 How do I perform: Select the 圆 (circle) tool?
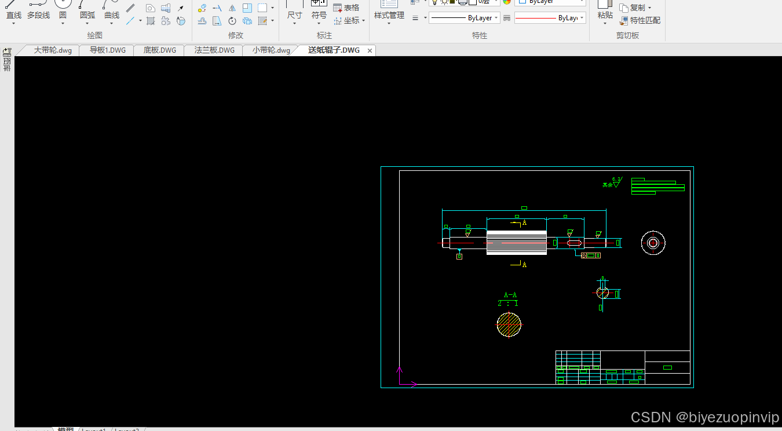point(63,10)
